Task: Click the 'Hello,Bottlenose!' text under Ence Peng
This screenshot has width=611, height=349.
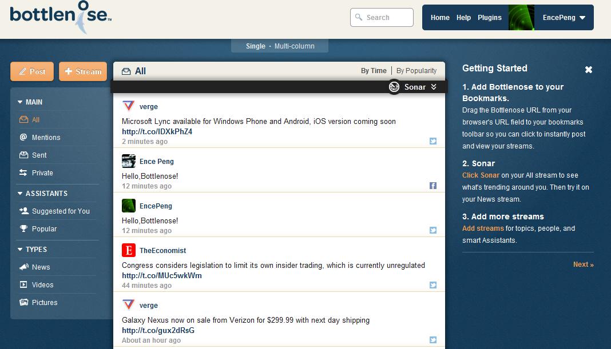Action: [150, 176]
